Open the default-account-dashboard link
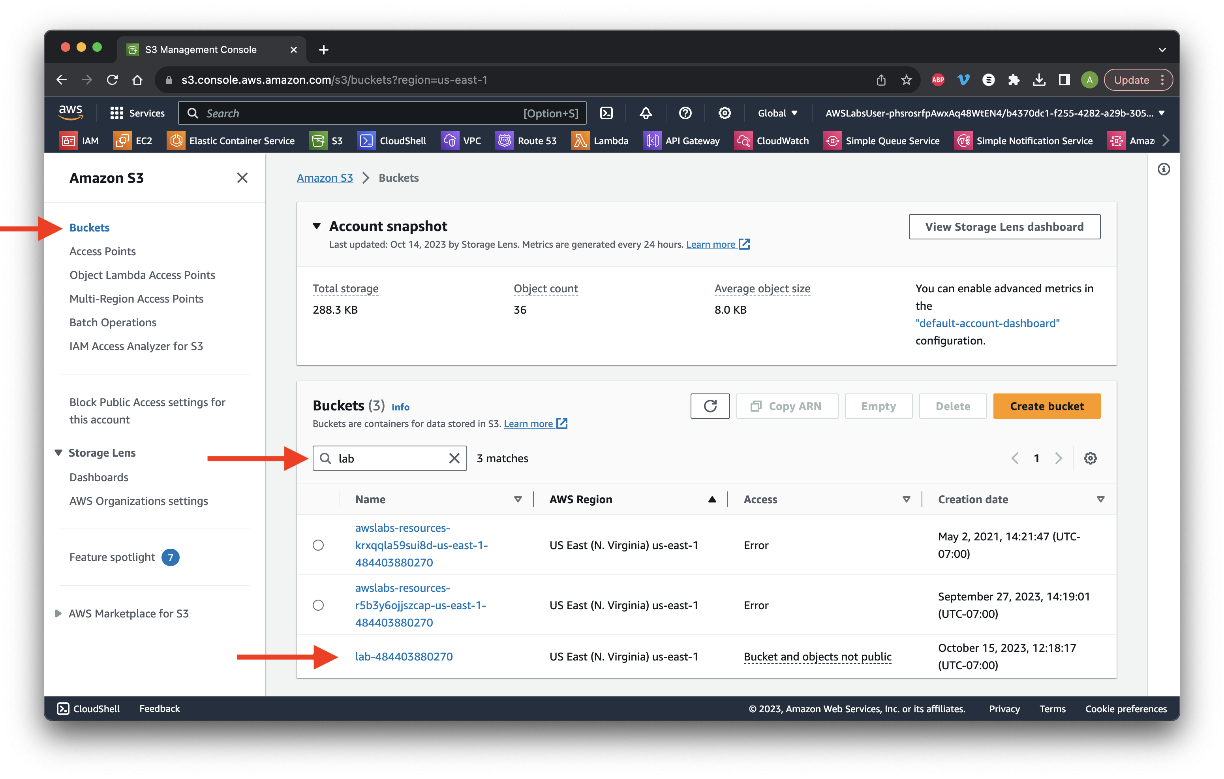This screenshot has width=1224, height=779. [987, 323]
